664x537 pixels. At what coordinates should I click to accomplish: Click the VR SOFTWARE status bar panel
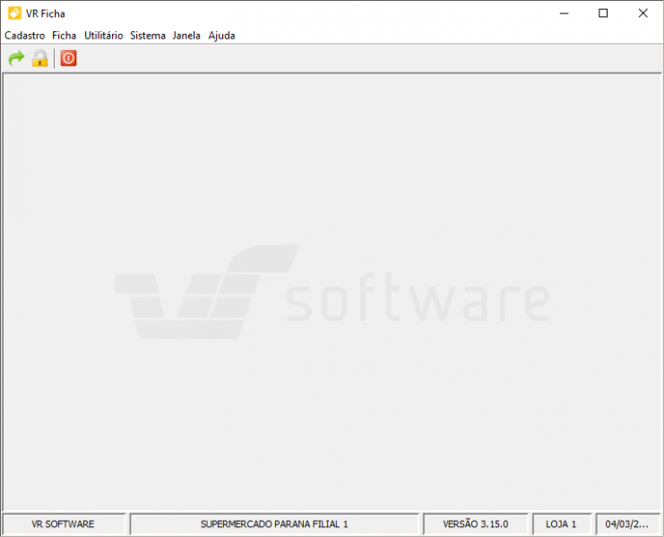(x=63, y=524)
